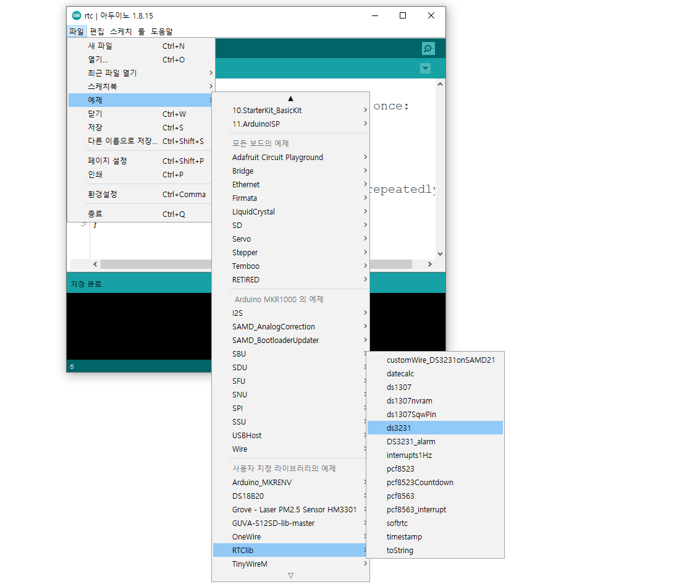This screenshot has height=584, width=687.
Task: Load the ds1307SqwPin example
Action: pos(435,414)
